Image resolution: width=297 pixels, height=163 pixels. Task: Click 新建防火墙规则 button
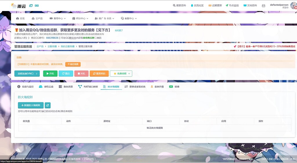(x=31, y=105)
